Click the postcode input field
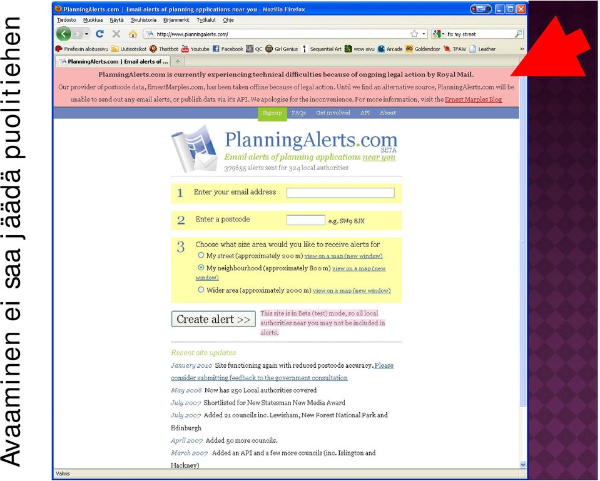This screenshot has width=600, height=481. 306,220
